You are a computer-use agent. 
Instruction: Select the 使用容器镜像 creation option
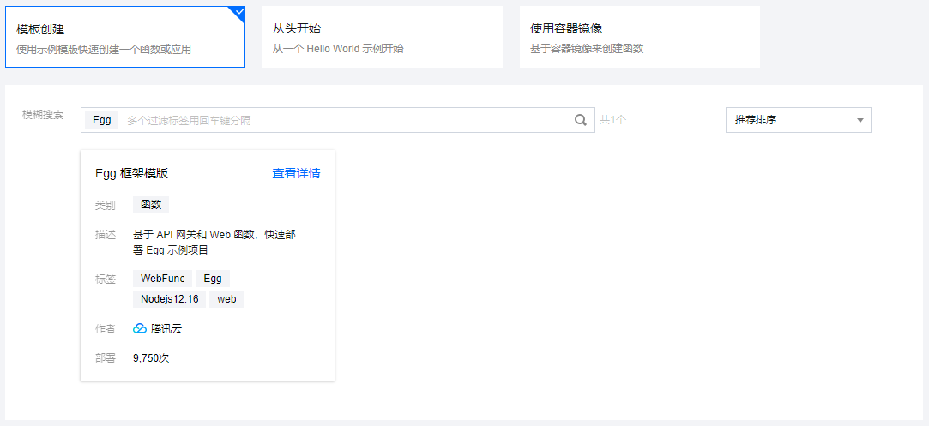[x=640, y=37]
